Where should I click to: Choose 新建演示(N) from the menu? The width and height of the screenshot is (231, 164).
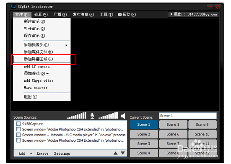[x=42, y=21]
